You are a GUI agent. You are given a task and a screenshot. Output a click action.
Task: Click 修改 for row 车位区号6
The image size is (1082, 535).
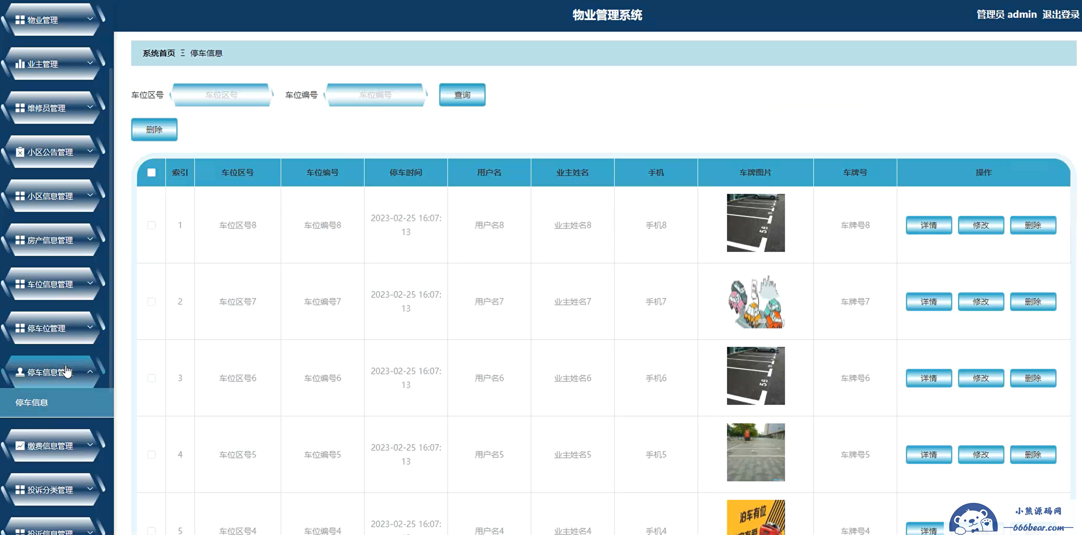tap(981, 378)
